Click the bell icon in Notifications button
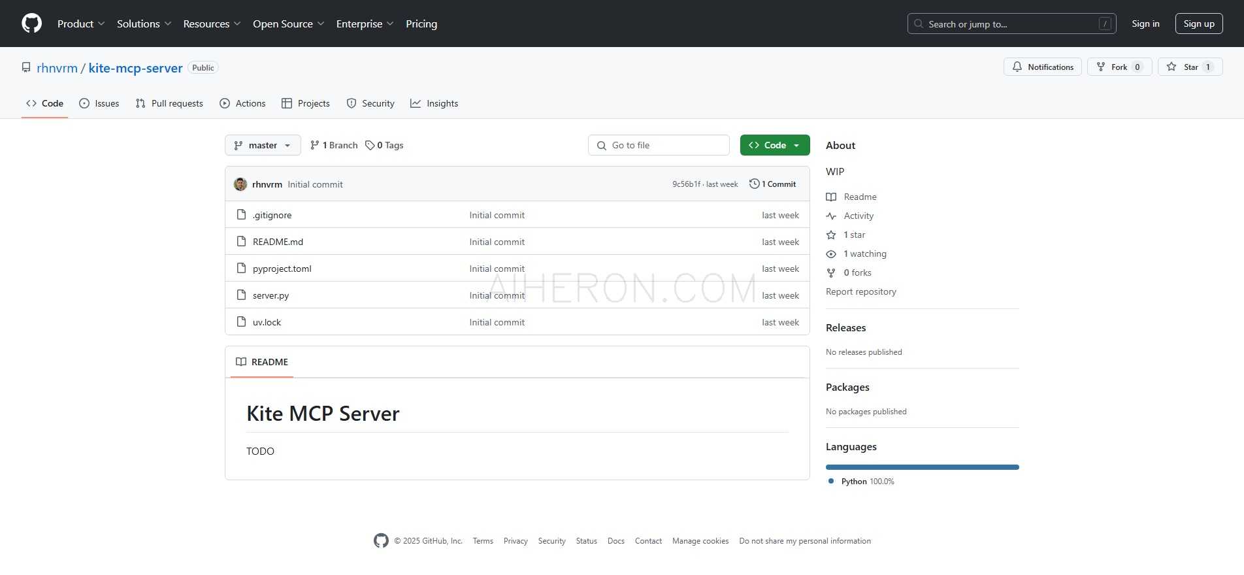This screenshot has height=575, width=1244. [x=1017, y=67]
